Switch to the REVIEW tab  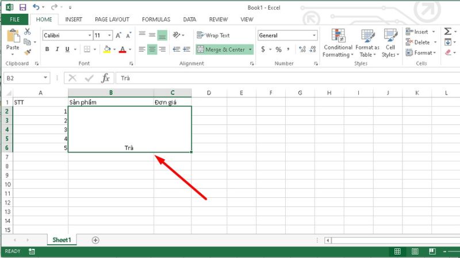click(218, 19)
